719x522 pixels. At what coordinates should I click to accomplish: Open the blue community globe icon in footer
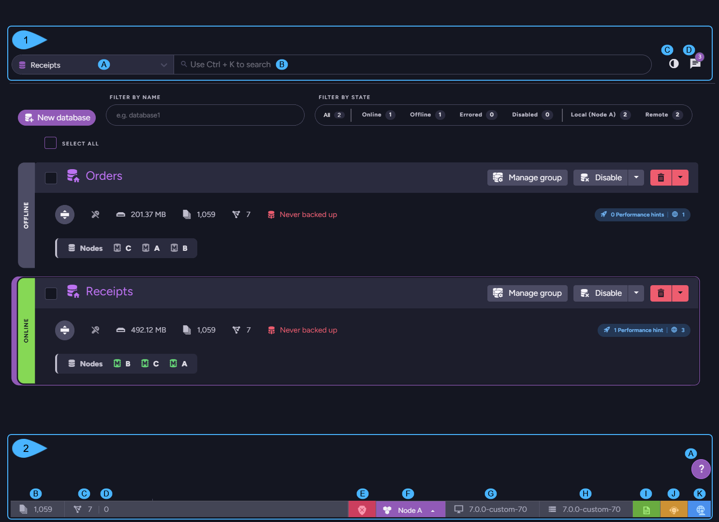[x=700, y=509]
